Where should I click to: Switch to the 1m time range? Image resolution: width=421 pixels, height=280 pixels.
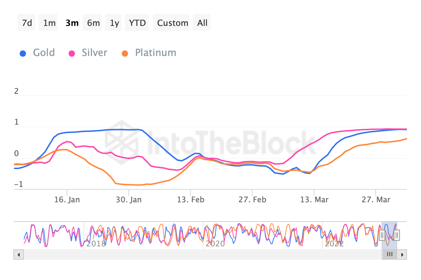click(49, 23)
